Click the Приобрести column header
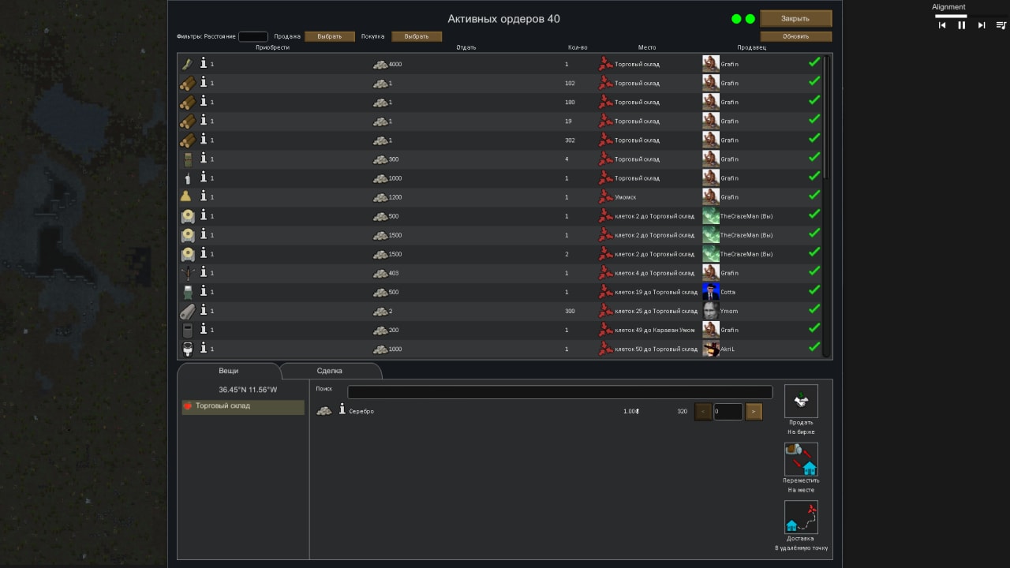This screenshot has width=1010, height=568. 272,47
